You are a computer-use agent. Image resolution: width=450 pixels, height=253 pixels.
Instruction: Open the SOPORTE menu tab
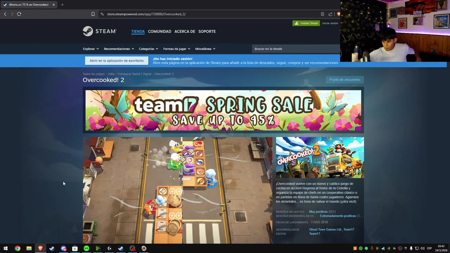207,31
